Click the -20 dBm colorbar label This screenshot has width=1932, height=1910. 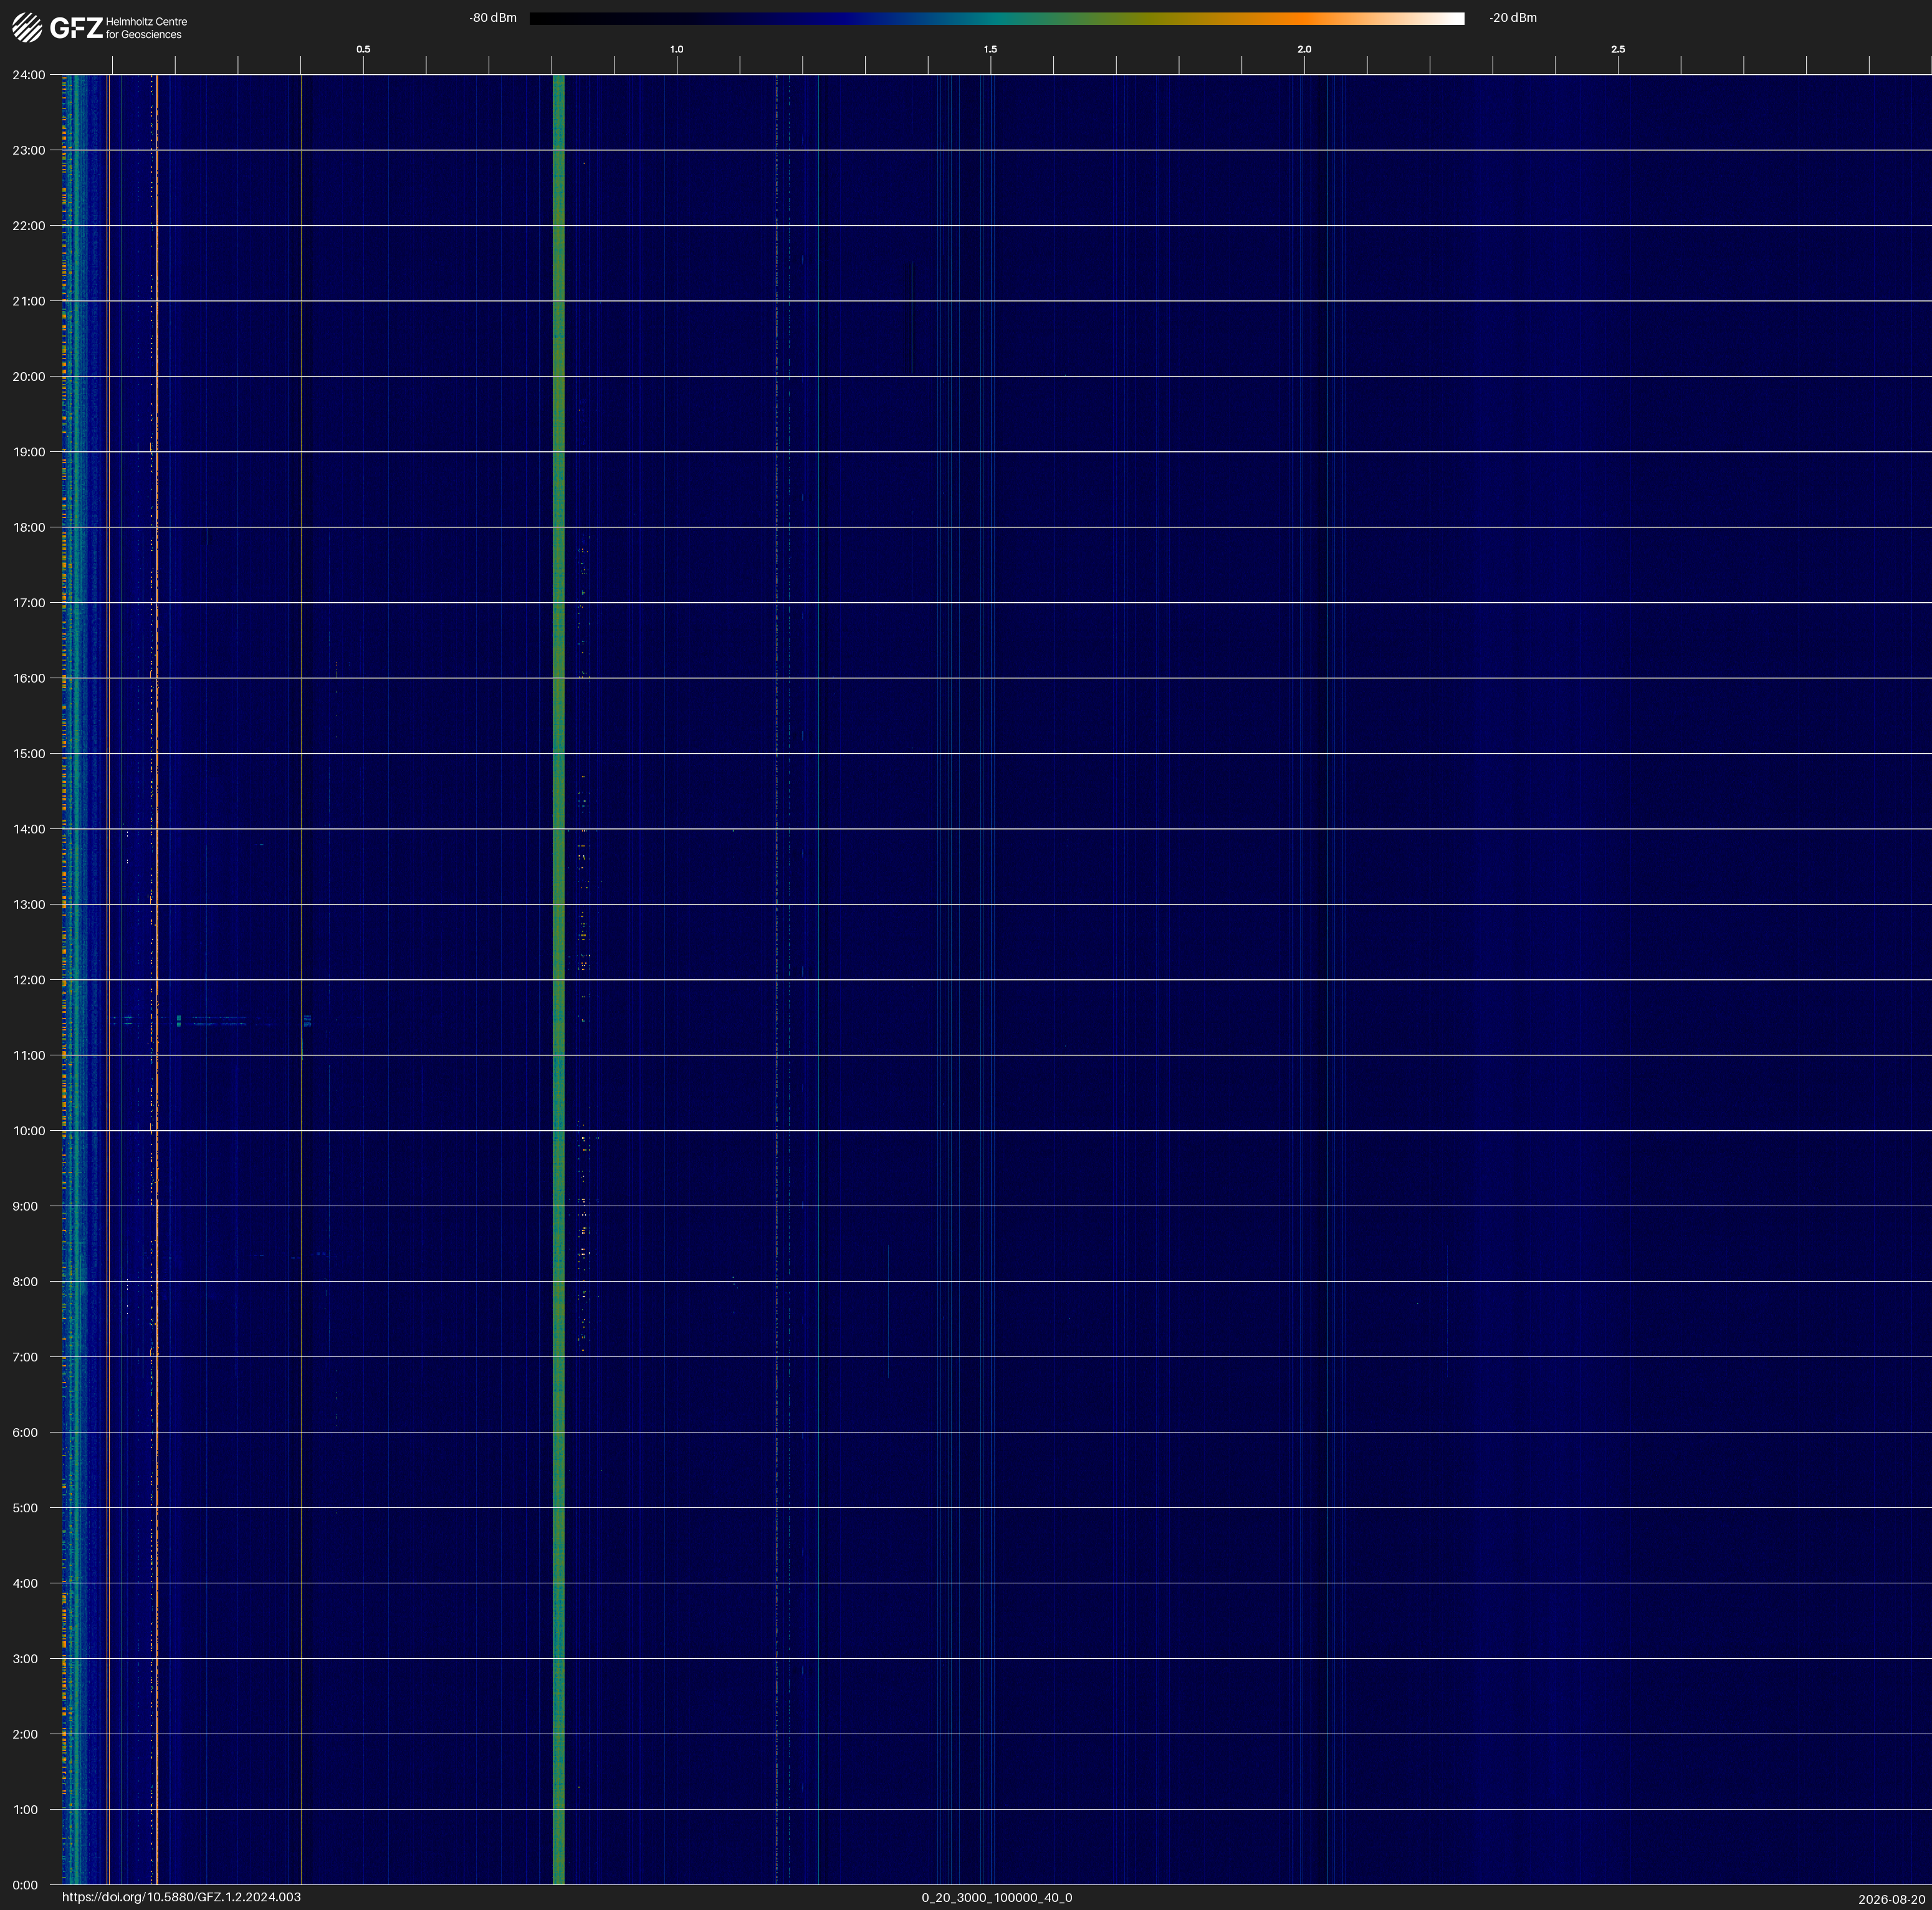click(1513, 18)
